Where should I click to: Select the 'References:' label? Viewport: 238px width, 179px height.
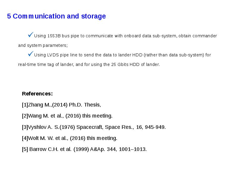tap(37, 94)
